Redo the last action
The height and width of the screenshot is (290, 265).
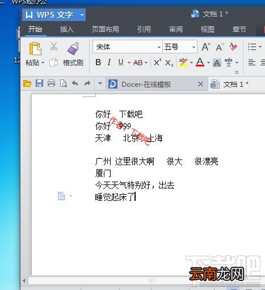tap(87, 83)
